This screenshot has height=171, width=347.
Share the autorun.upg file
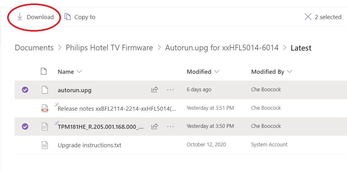(154, 90)
